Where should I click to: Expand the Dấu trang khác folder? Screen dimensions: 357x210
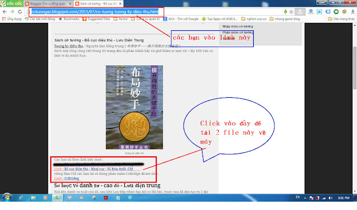click(x=341, y=19)
